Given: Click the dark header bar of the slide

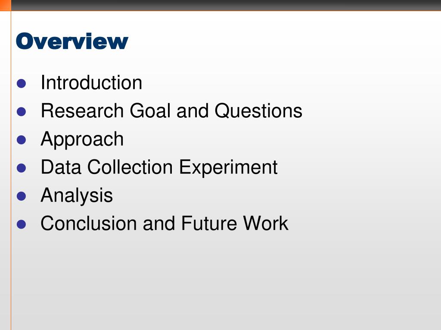Looking at the screenshot, I should [x=226, y=5].
